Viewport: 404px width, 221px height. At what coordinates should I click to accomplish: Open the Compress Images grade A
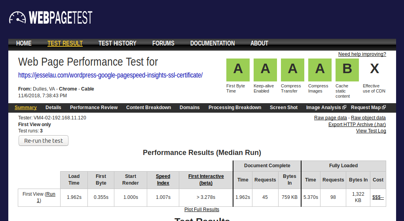[320, 70]
